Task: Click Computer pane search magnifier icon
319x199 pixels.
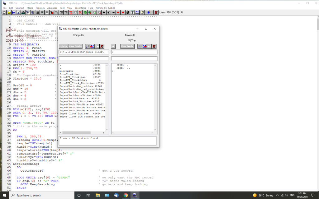Action: pyautogui.click(x=88, y=46)
